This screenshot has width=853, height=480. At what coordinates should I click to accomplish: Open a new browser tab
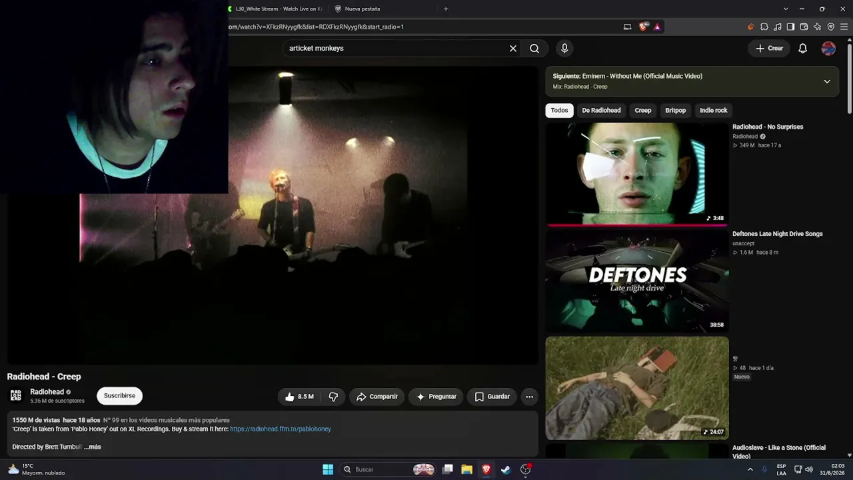coord(446,9)
